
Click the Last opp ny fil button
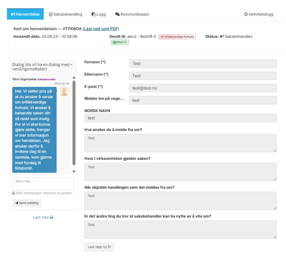point(99,247)
